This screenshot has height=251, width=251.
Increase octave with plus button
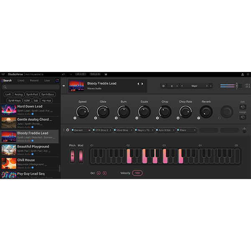click(105, 173)
